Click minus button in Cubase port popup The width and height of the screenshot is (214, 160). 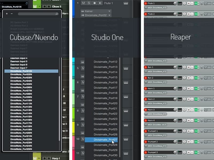(12, 14)
